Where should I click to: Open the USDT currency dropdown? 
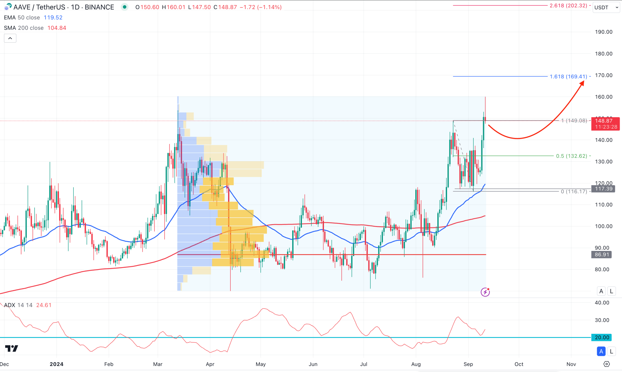pyautogui.click(x=606, y=7)
